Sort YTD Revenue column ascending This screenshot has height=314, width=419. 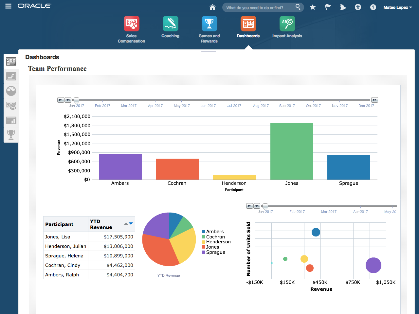tap(126, 224)
